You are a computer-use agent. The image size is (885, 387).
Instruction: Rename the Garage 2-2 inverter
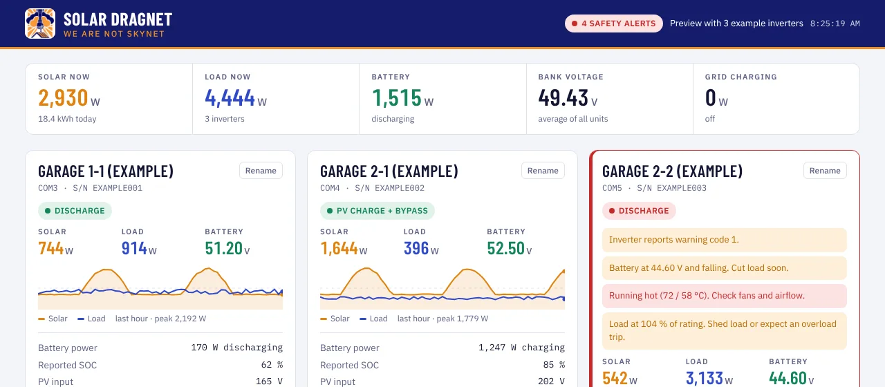pos(825,171)
